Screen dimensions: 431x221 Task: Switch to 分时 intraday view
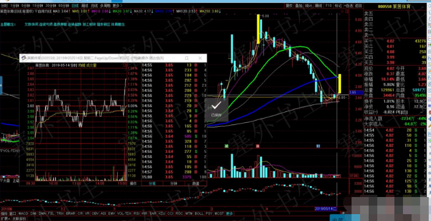(4, 6)
